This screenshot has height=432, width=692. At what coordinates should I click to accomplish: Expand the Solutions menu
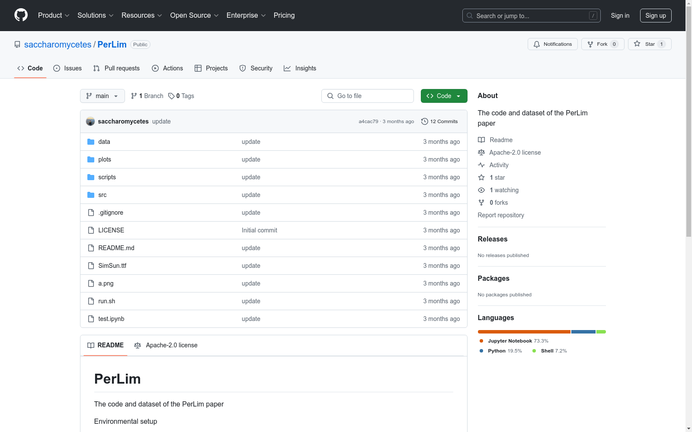(x=96, y=16)
